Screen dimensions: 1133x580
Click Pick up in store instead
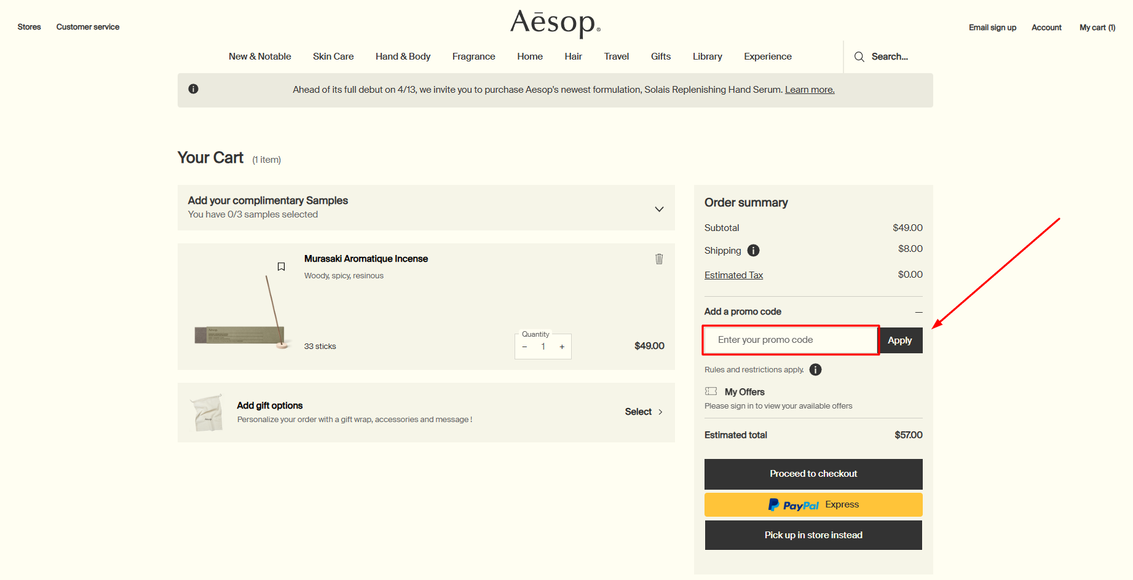pyautogui.click(x=813, y=535)
